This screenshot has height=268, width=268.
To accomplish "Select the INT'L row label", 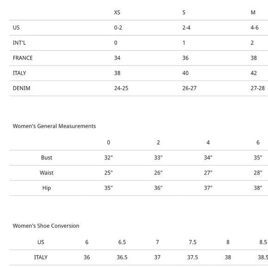I will coord(19,43).
